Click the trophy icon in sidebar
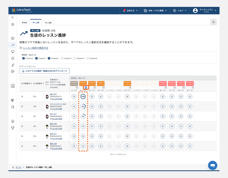 13,128
